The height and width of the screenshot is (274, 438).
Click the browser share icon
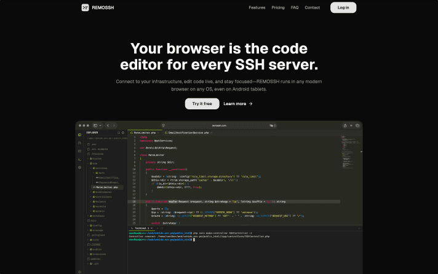coord(345,125)
